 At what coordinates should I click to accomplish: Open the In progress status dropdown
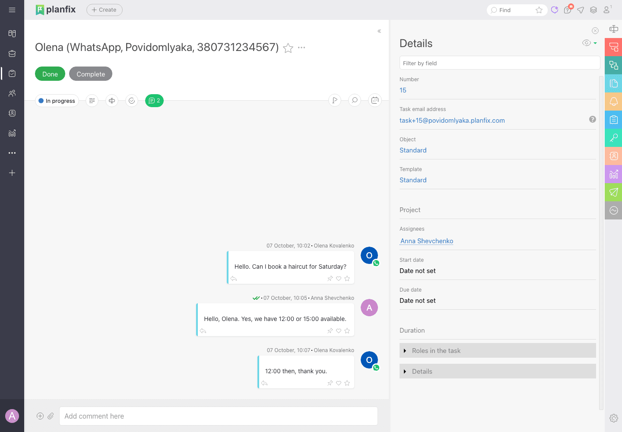click(x=57, y=101)
